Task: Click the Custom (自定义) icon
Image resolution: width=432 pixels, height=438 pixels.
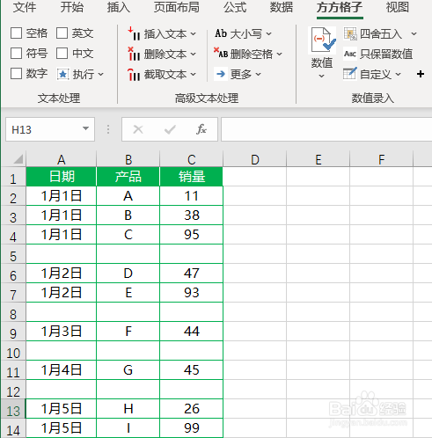Action: click(x=350, y=74)
